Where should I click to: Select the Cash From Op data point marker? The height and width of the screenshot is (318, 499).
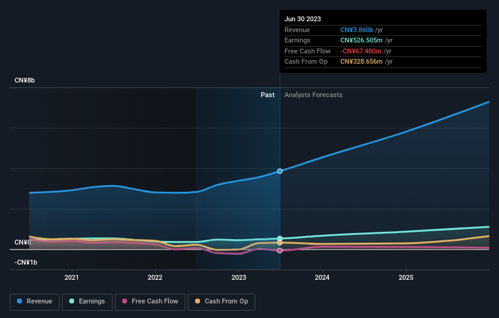(280, 243)
